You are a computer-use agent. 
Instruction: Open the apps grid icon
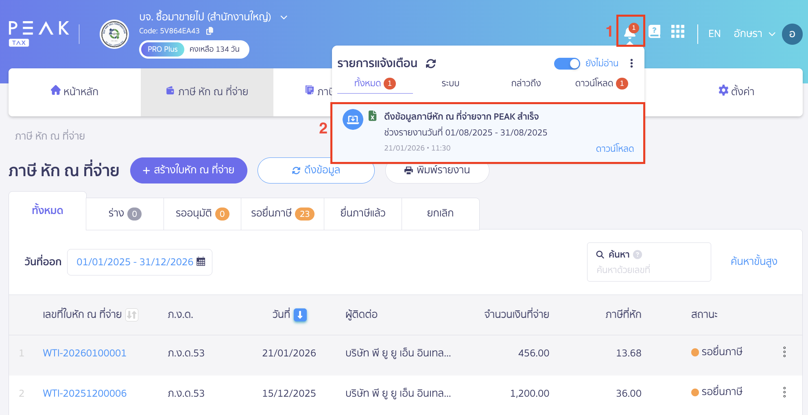[x=677, y=31]
